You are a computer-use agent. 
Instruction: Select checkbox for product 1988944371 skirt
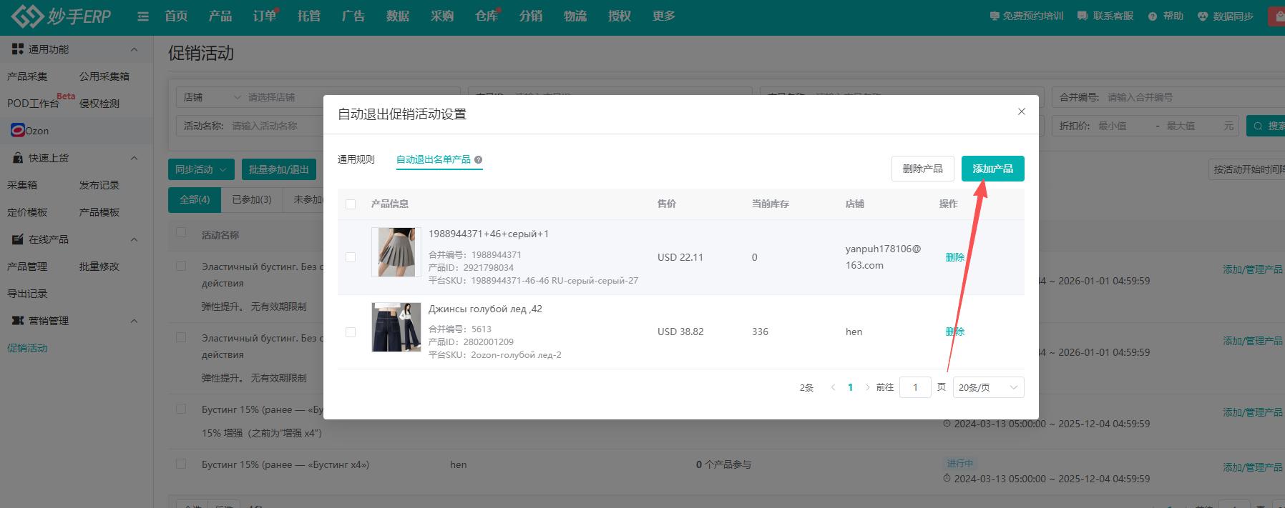tap(351, 257)
